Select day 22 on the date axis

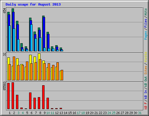pos(100,113)
